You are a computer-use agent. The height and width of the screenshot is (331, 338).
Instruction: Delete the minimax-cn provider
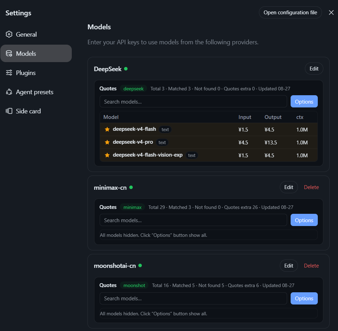point(311,187)
